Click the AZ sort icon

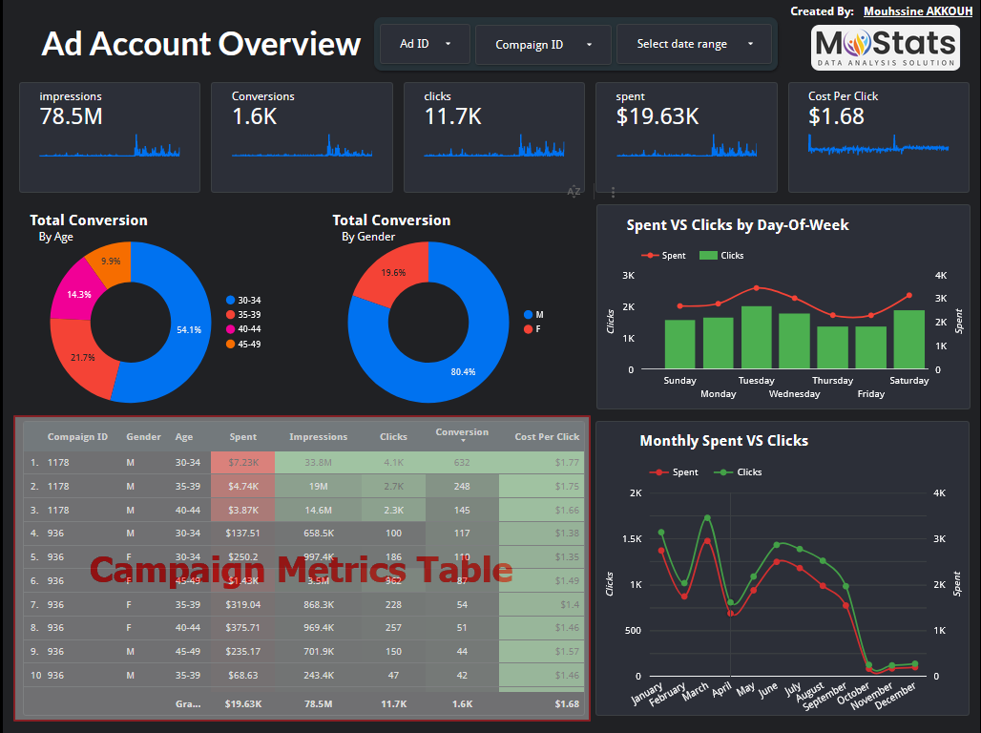(574, 192)
